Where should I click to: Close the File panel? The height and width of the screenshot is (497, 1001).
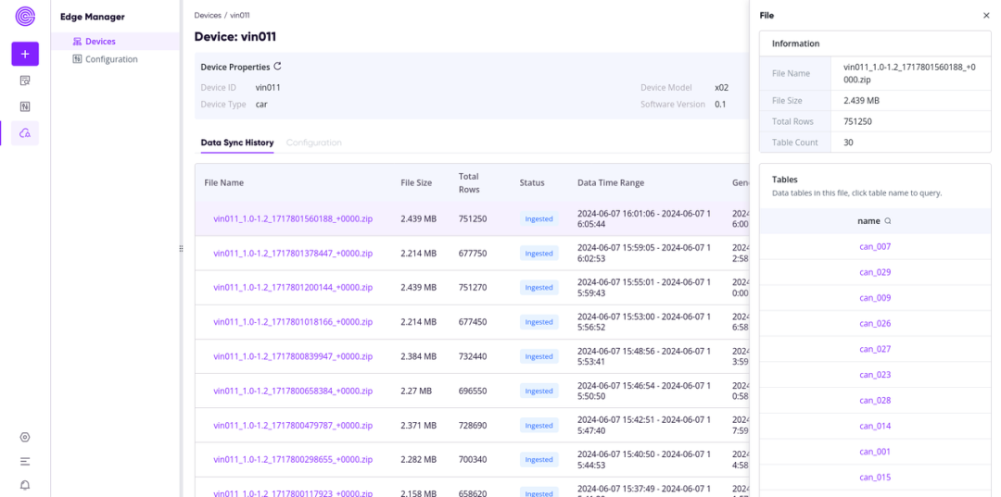[x=986, y=16]
